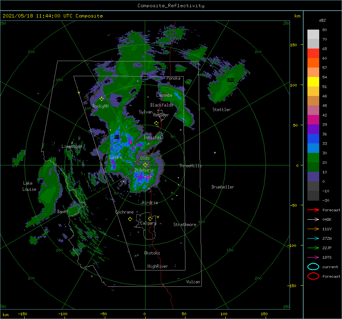This screenshot has width=342, height=319.
Task: Click the red 65 dBZ legend swatch
Action: coord(313,53)
